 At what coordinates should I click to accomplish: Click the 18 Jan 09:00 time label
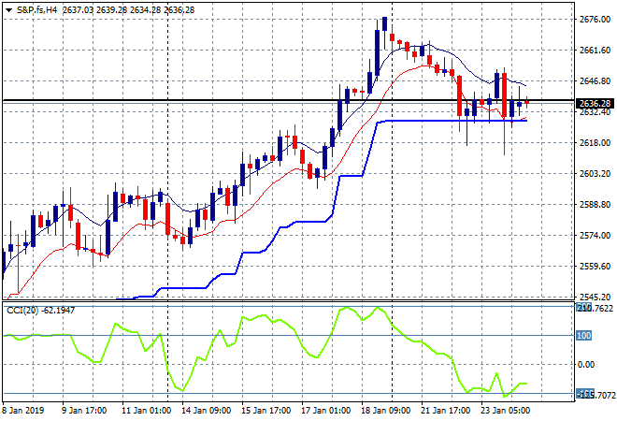385,411
